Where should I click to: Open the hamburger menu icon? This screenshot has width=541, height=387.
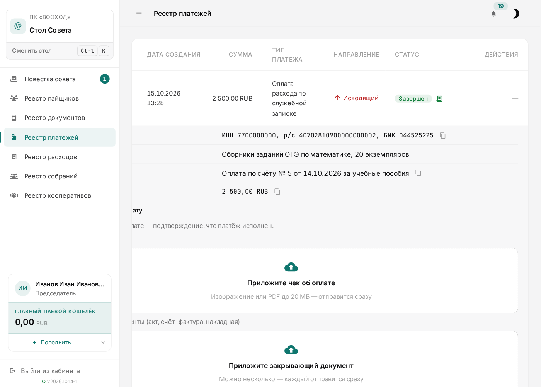139,14
